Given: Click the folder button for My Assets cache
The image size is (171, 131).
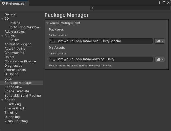Looking at the screenshot, I should (x=160, y=59).
